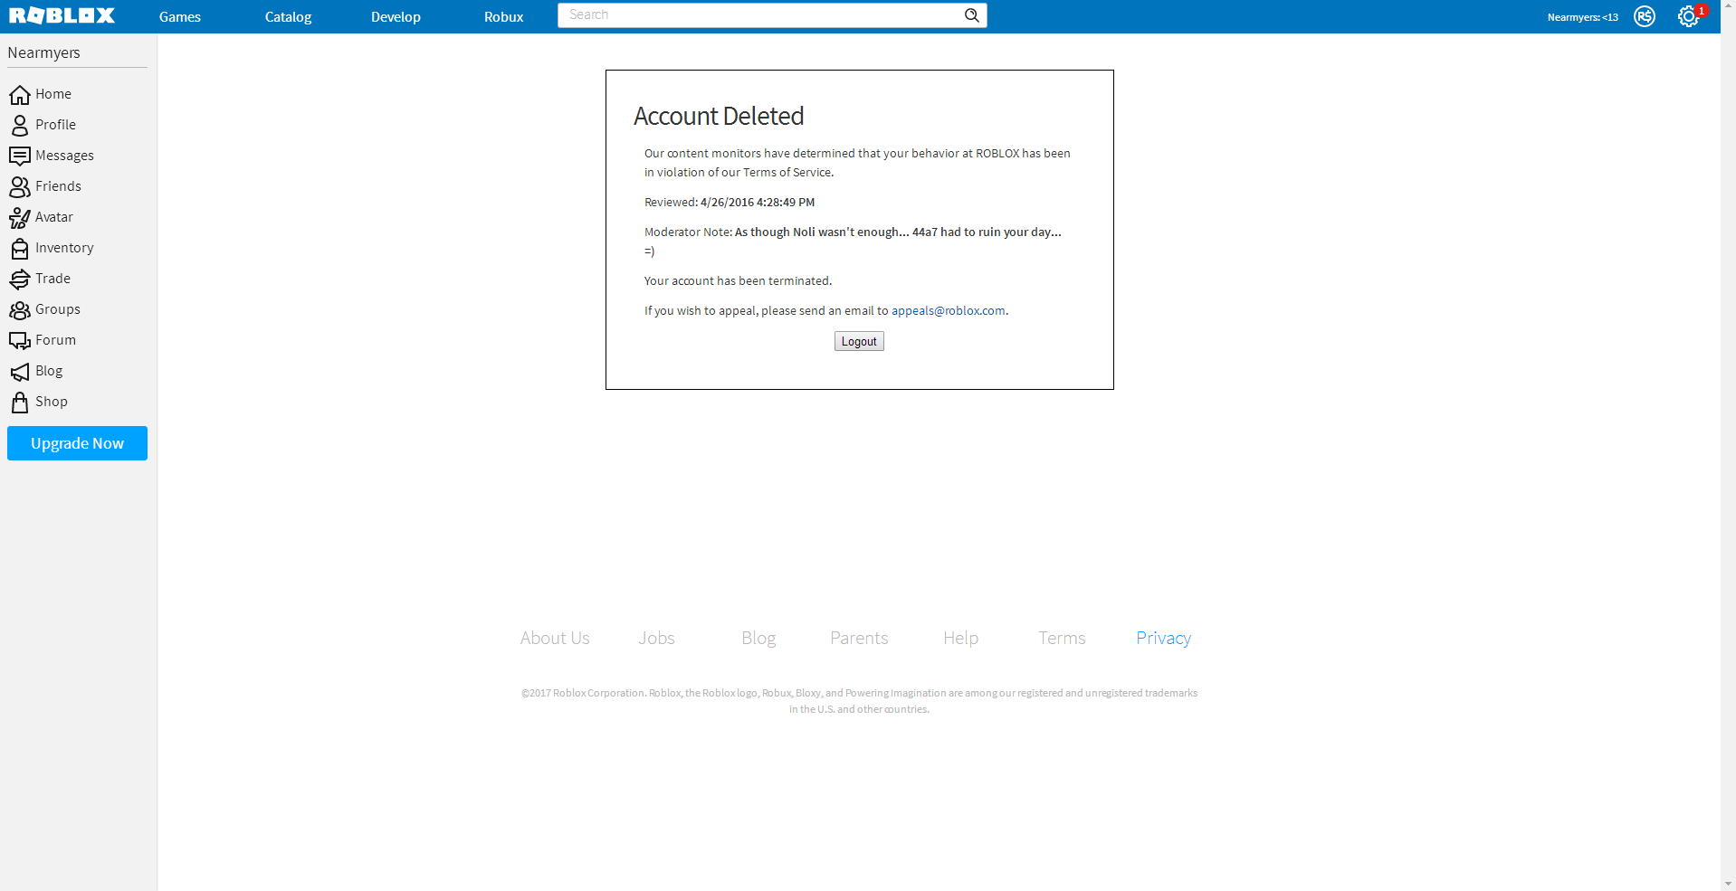Open the settings gear icon
1736x891 pixels.
click(x=1687, y=16)
